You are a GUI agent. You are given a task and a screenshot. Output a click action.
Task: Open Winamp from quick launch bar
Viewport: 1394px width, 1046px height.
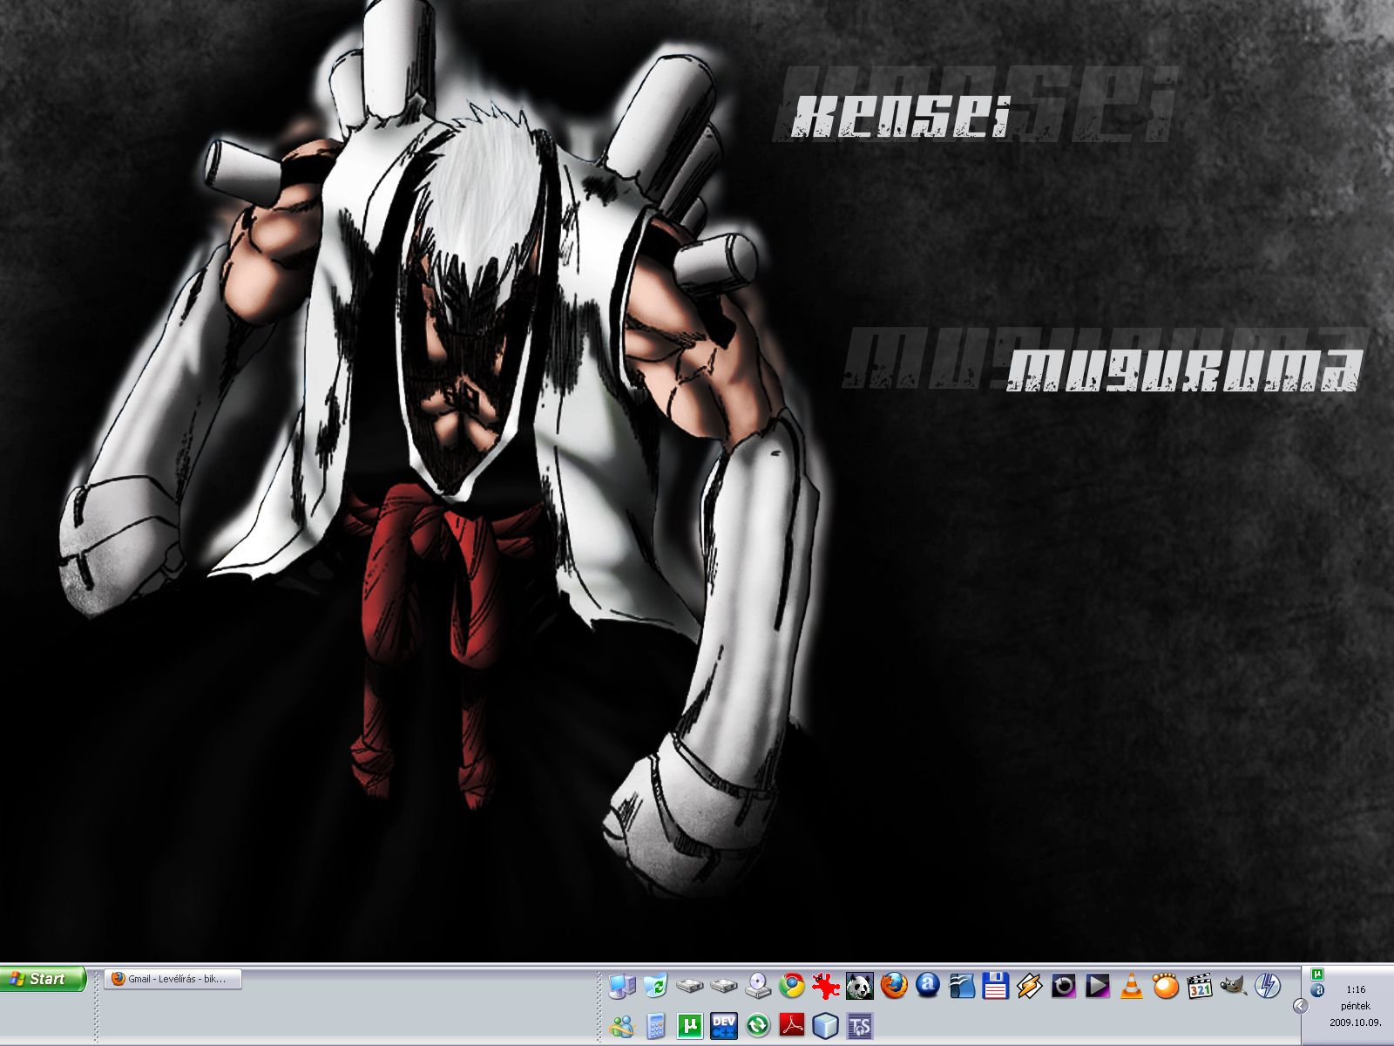(1029, 986)
